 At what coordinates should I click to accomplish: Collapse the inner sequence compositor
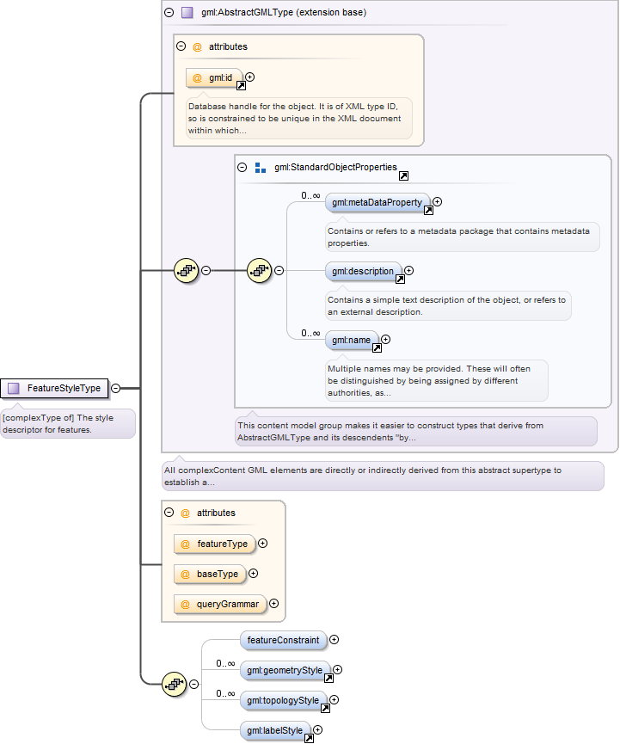[x=279, y=270]
